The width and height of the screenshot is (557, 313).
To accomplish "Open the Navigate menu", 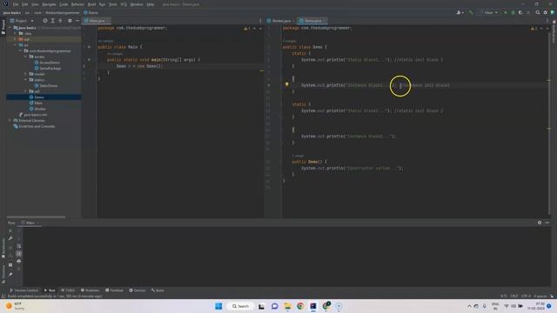I will (49, 4).
